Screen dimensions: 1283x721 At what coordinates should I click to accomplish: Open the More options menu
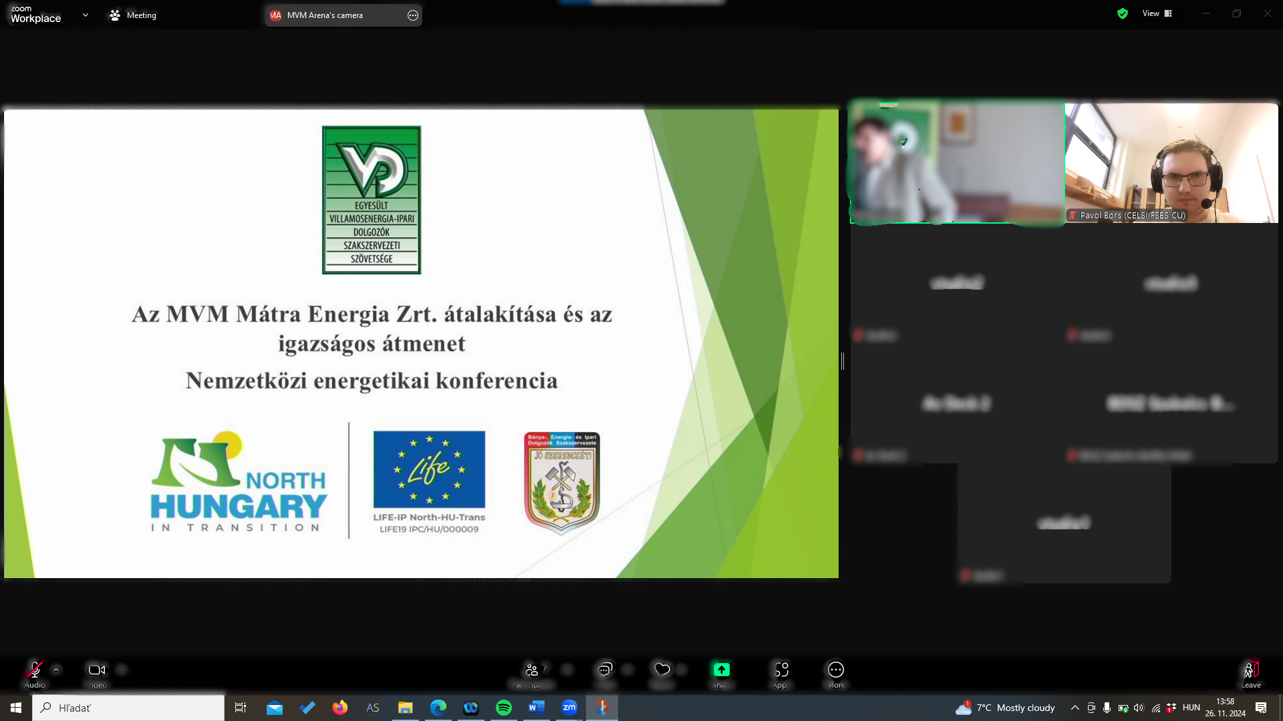836,674
